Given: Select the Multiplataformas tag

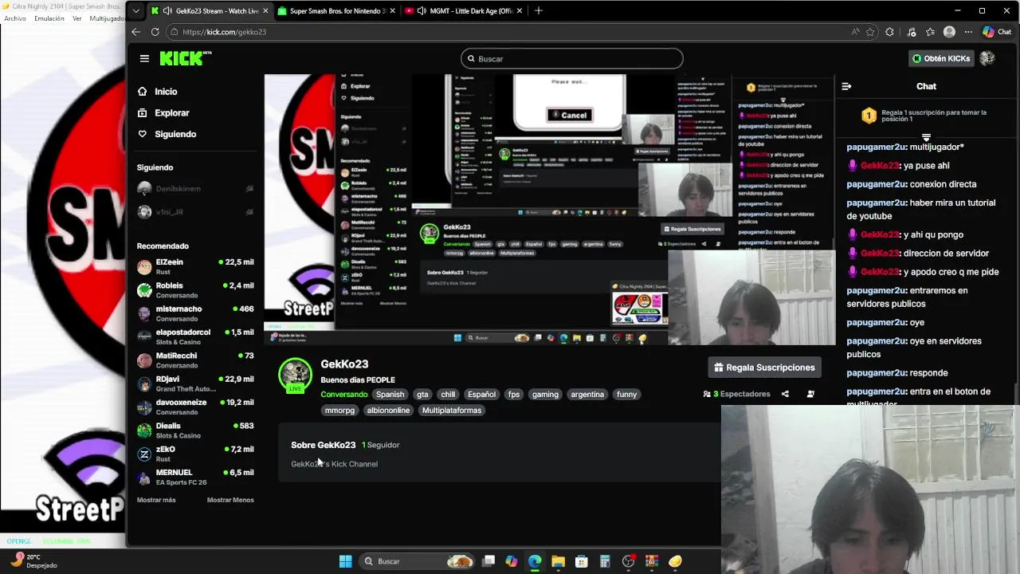Looking at the screenshot, I should tap(452, 411).
